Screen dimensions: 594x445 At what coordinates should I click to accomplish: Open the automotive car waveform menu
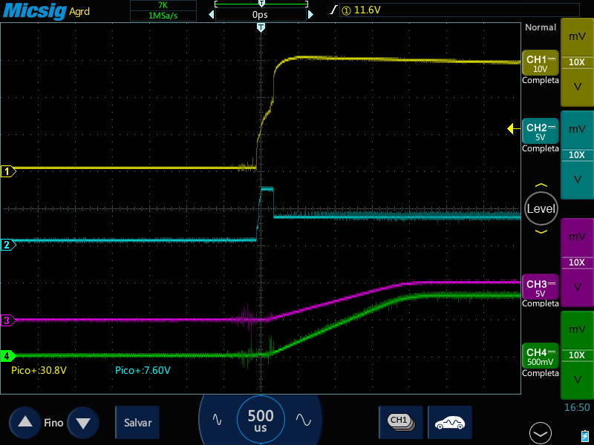click(450, 422)
